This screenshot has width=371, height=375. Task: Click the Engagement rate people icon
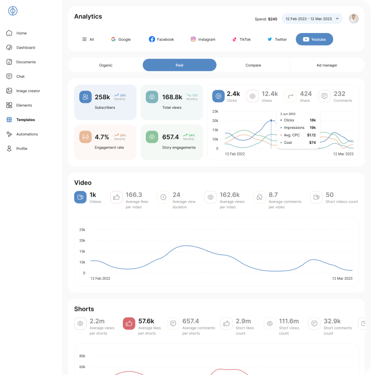[x=85, y=137]
